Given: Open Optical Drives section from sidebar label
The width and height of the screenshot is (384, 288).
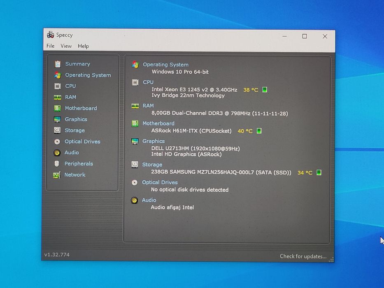Looking at the screenshot, I should (x=82, y=142).
